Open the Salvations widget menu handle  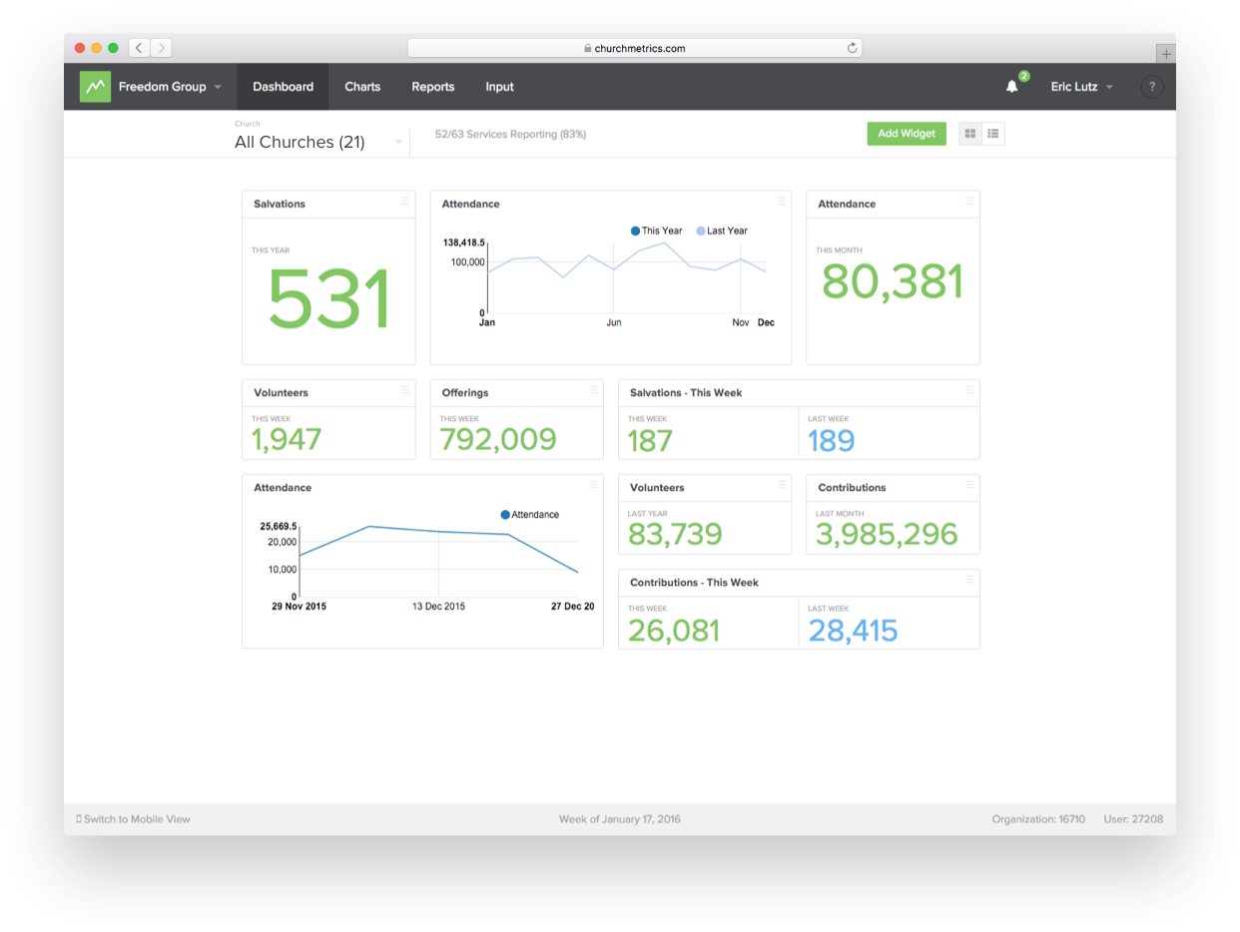(405, 202)
